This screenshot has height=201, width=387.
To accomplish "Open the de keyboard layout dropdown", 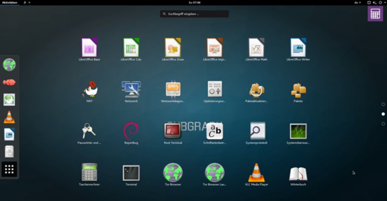I will [x=358, y=2].
